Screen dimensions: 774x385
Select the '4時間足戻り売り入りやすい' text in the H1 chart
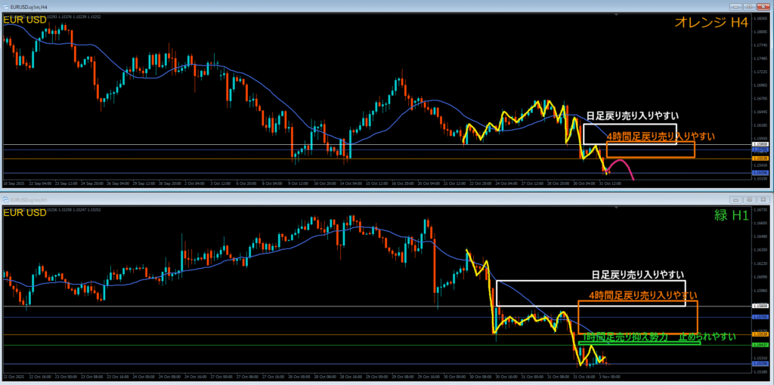642,294
